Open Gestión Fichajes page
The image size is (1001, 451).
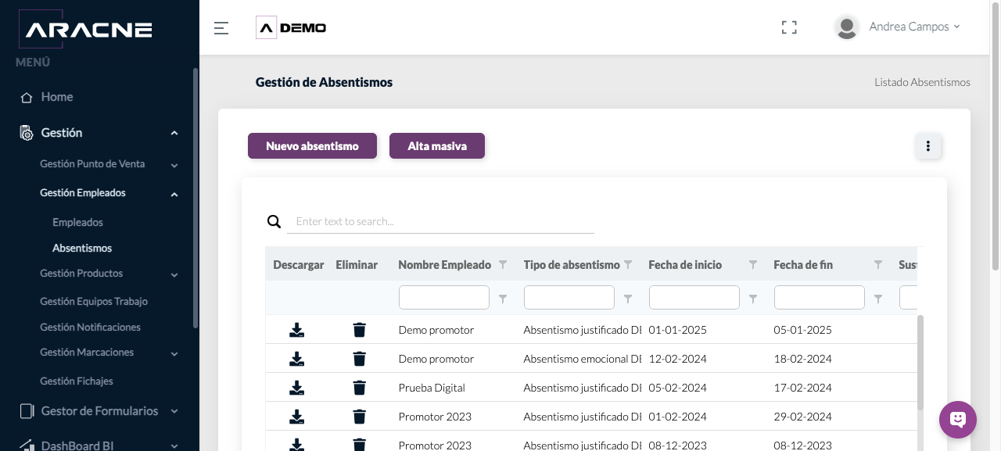(x=77, y=381)
